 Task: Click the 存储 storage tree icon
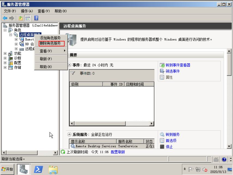click(x=10, y=68)
